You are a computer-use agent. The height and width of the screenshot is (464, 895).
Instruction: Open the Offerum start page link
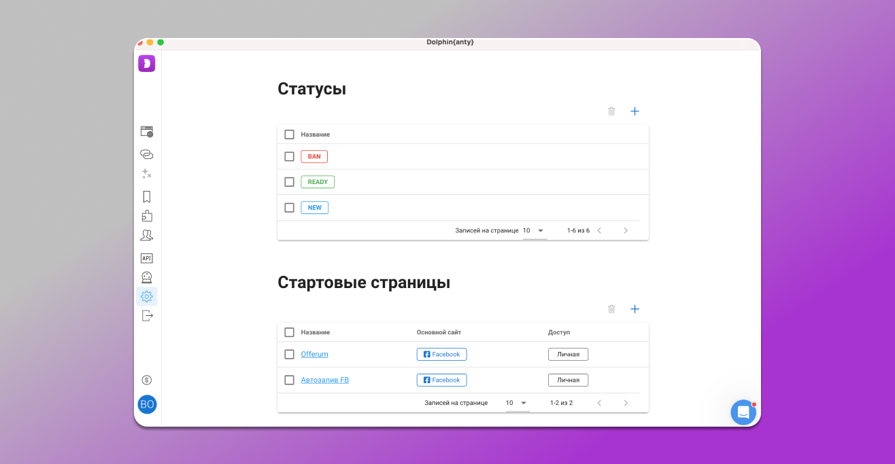click(314, 354)
